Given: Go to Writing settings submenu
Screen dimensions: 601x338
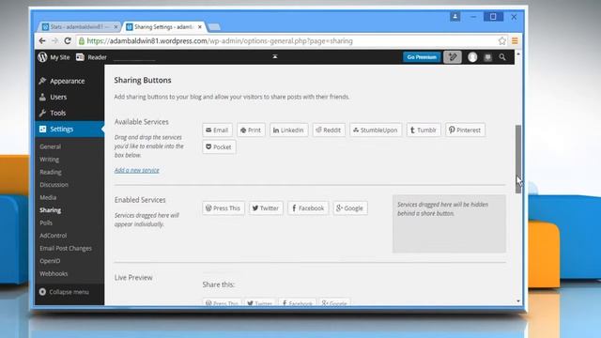Looking at the screenshot, I should [x=50, y=159].
